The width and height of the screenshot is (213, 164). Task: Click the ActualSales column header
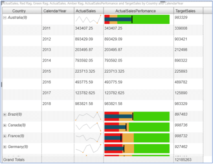[85, 11]
